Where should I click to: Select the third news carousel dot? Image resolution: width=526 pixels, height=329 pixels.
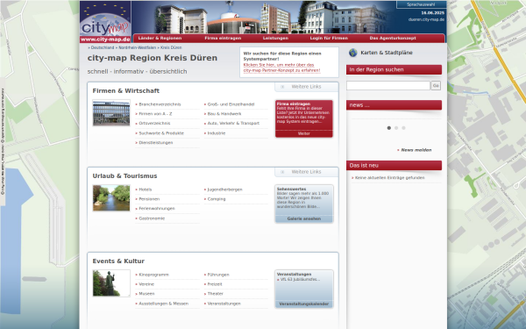(403, 128)
